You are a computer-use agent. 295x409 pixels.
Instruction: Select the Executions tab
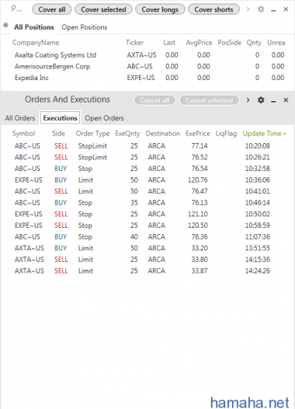click(x=60, y=118)
